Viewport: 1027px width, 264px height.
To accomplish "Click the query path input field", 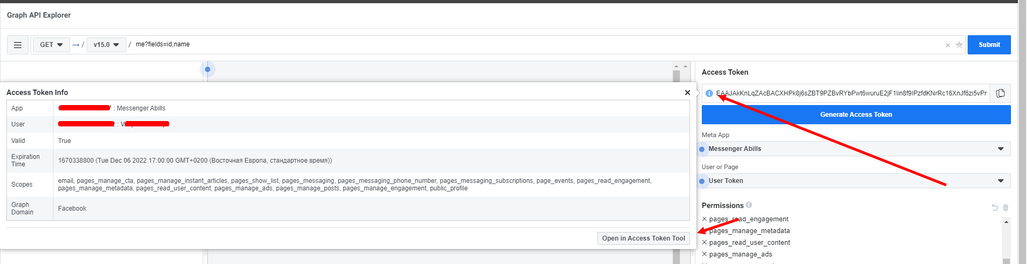I will pos(535,45).
